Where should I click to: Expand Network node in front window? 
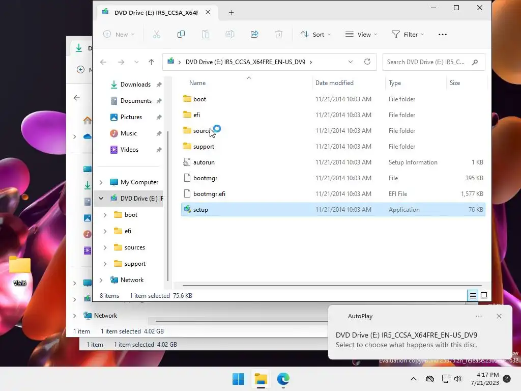101,280
